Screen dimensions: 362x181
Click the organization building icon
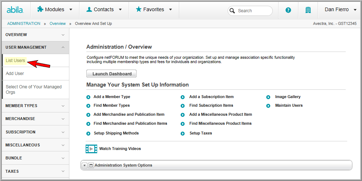308,10
